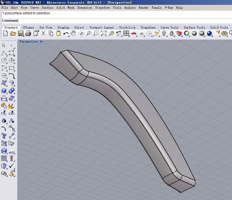Toggle the four-viewport layout icon
Viewport: 232px width, 200px height.
pyautogui.click(x=126, y=34)
